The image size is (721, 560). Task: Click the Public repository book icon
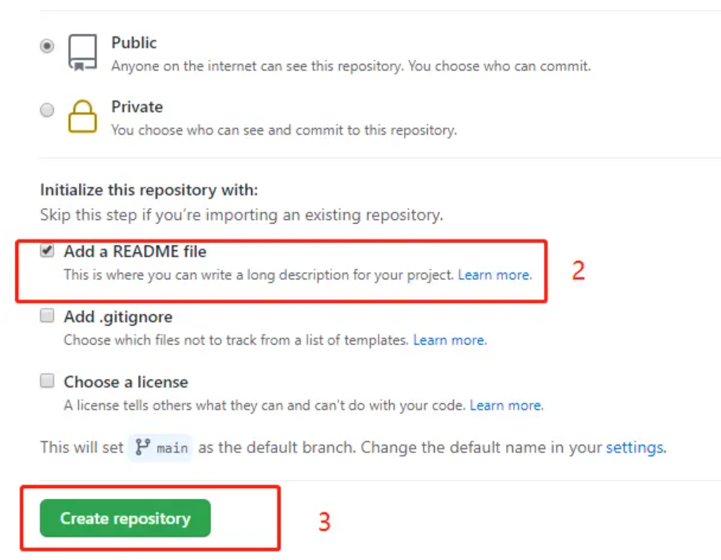point(83,52)
